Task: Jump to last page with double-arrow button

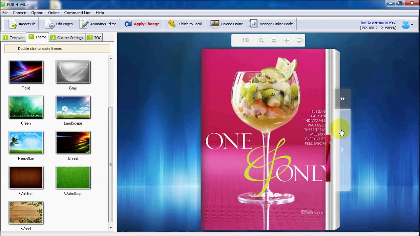Action: (x=343, y=99)
